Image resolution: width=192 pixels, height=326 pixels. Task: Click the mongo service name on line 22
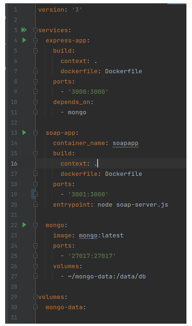coord(55,225)
